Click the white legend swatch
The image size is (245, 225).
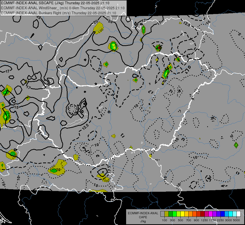tap(239, 214)
